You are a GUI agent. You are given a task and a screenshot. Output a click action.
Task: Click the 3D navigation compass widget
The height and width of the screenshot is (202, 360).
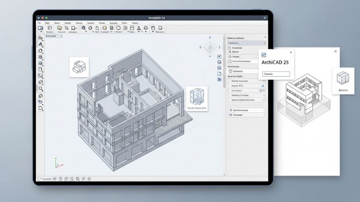click(x=210, y=47)
